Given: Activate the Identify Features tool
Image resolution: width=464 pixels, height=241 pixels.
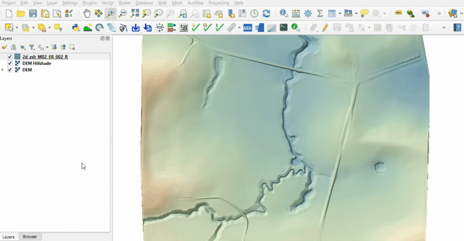Looking at the screenshot, I should tap(284, 13).
